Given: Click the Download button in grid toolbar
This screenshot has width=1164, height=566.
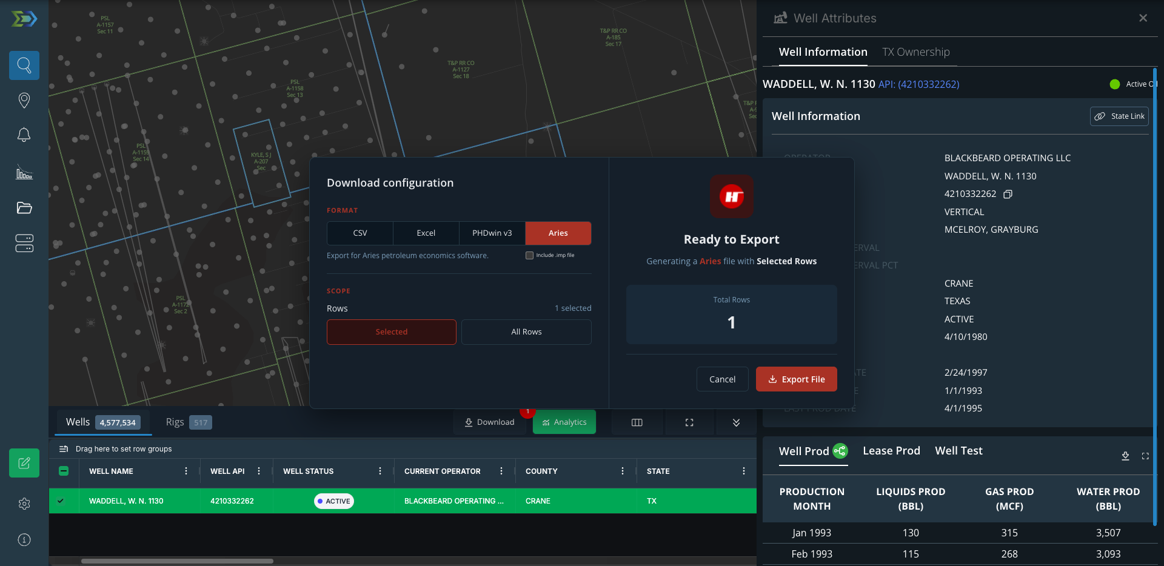Looking at the screenshot, I should [x=490, y=422].
